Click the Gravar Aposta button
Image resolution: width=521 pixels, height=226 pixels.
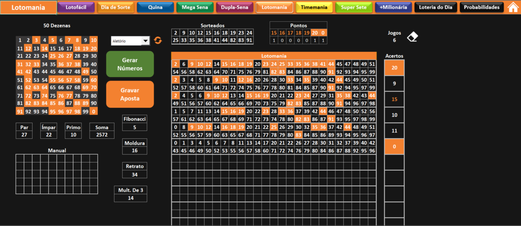(130, 94)
